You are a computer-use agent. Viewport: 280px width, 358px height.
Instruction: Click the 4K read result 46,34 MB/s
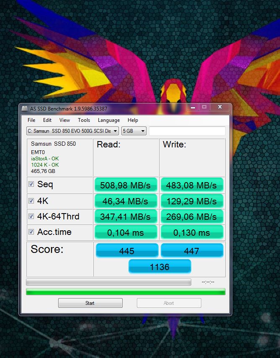[x=126, y=201]
